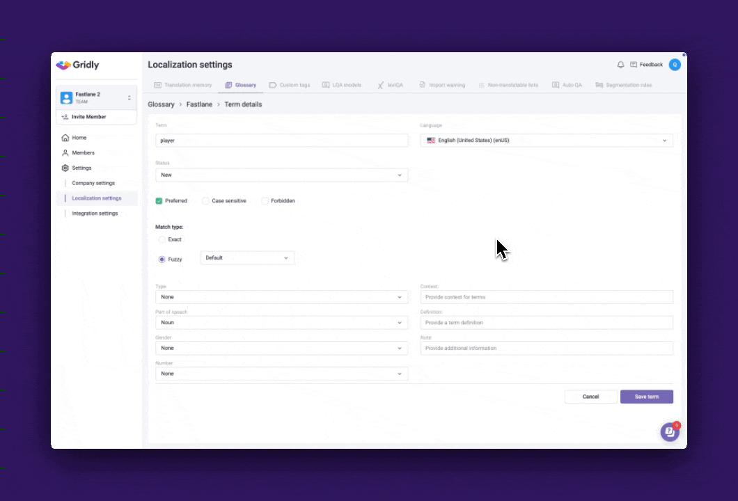Click the Gridly logo icon
Image resolution: width=738 pixels, height=501 pixels.
click(63, 65)
